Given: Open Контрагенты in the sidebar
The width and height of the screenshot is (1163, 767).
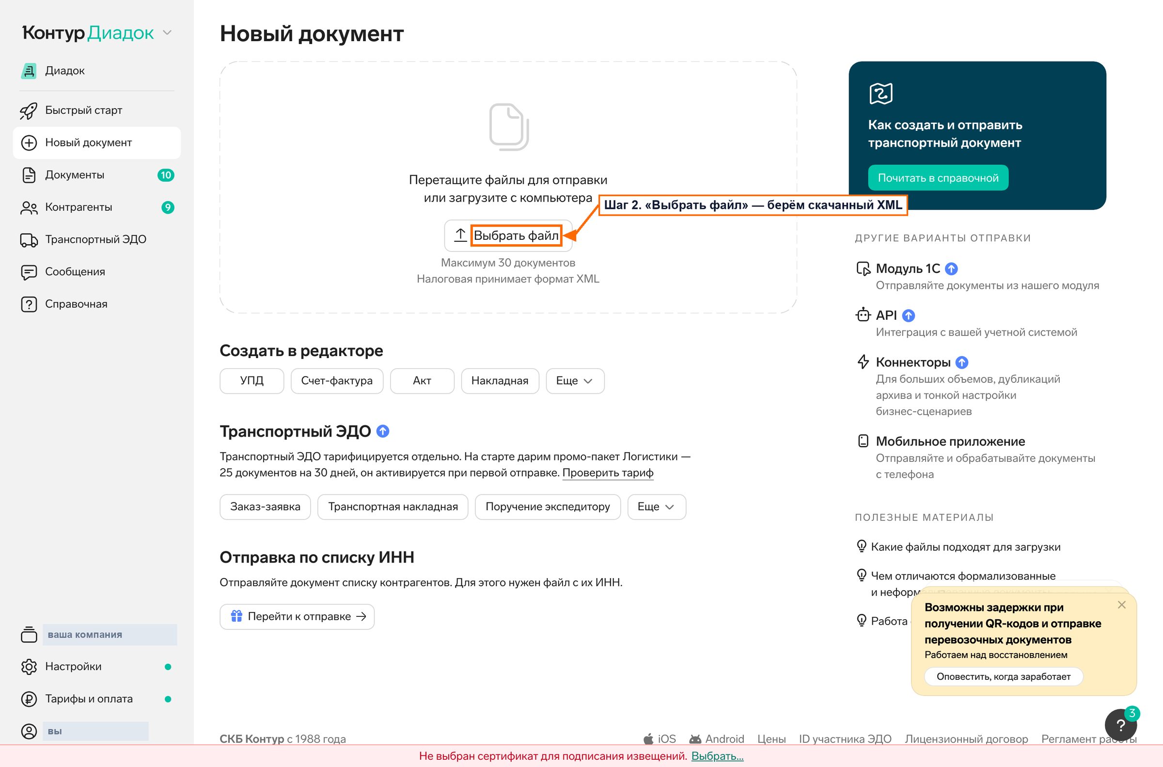Looking at the screenshot, I should coord(97,207).
